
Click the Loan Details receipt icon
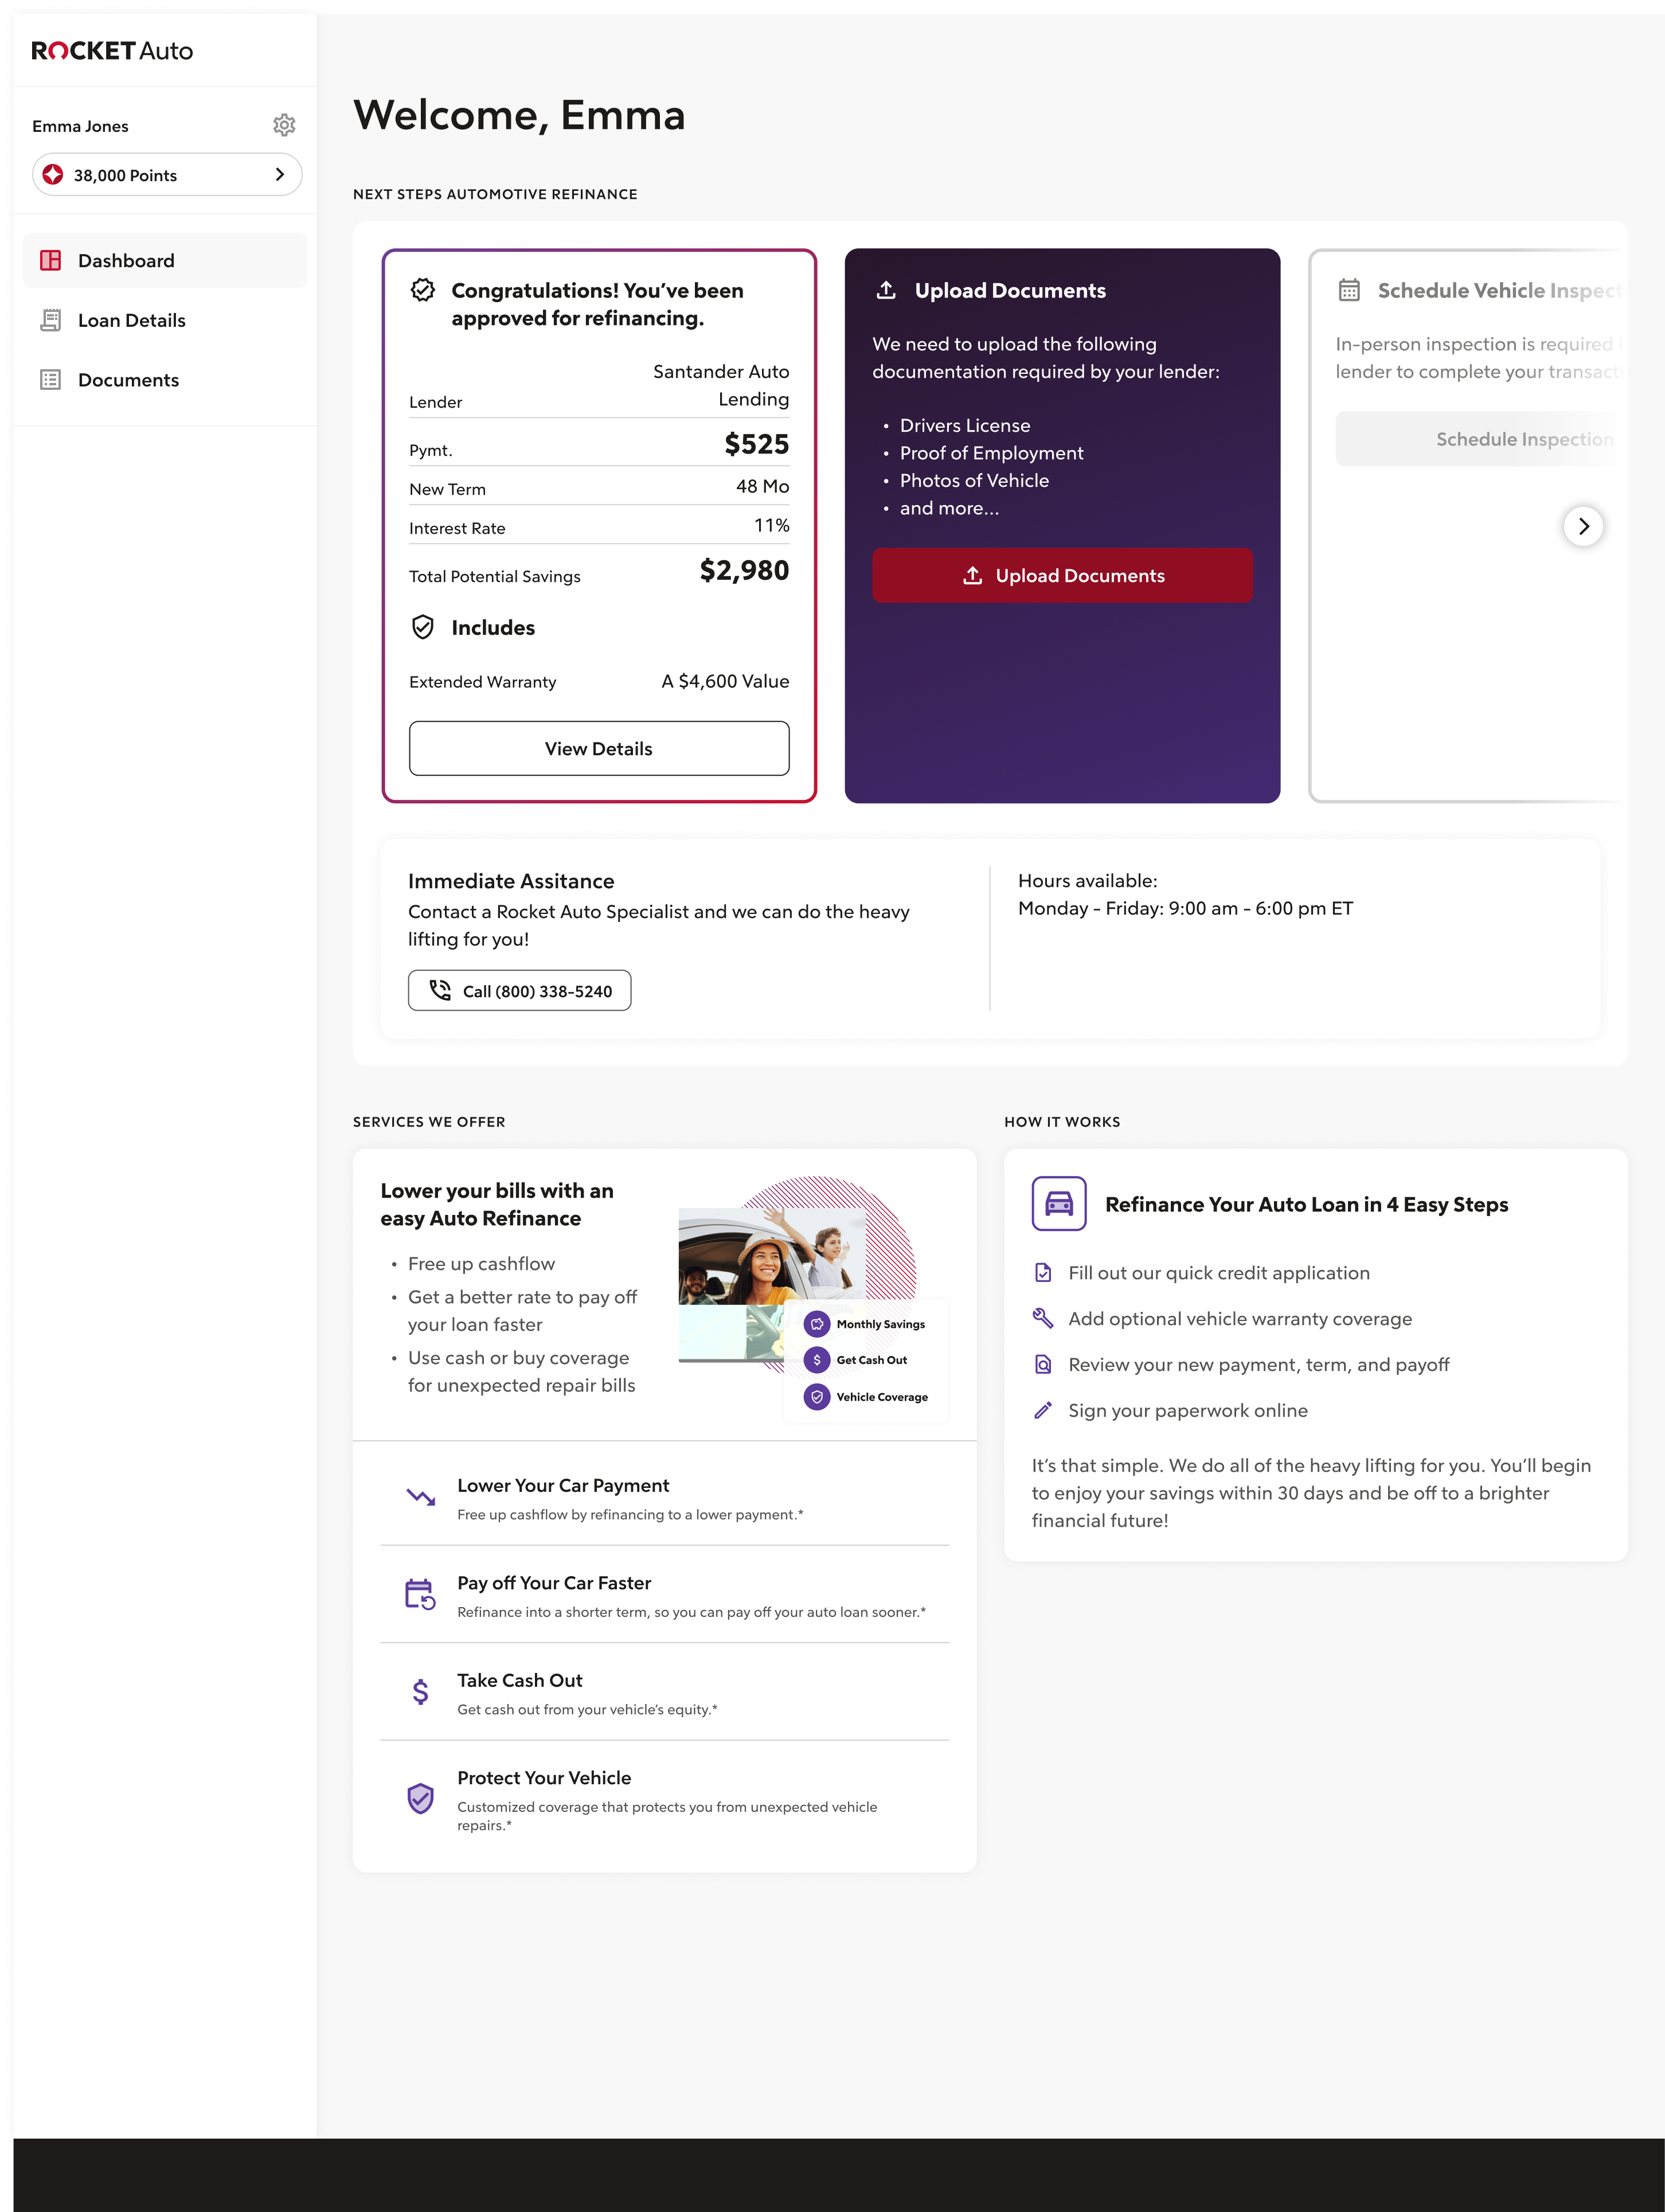coord(50,320)
